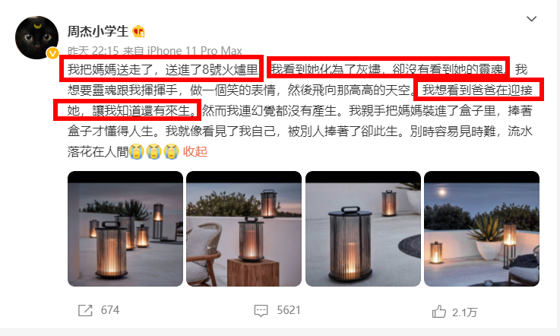The image size is (560, 336).
Task: Open the black cat profile avatar
Action: coord(36,37)
